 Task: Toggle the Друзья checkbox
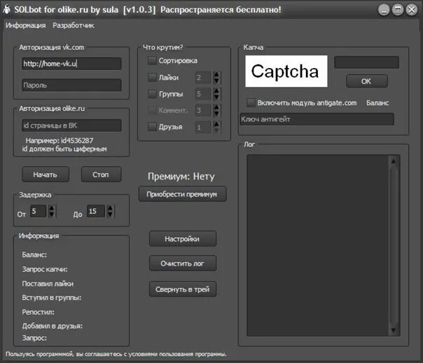point(152,127)
